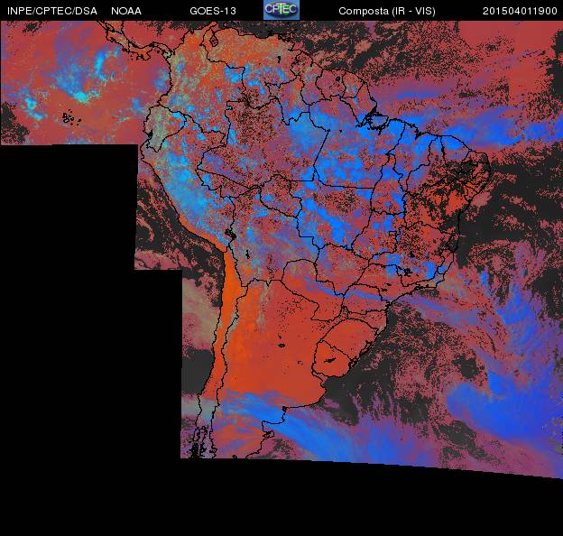Viewport: 563px width, 536px height.
Task: Click the INPE/CPTEC/DSA header text
Action: tap(52, 11)
